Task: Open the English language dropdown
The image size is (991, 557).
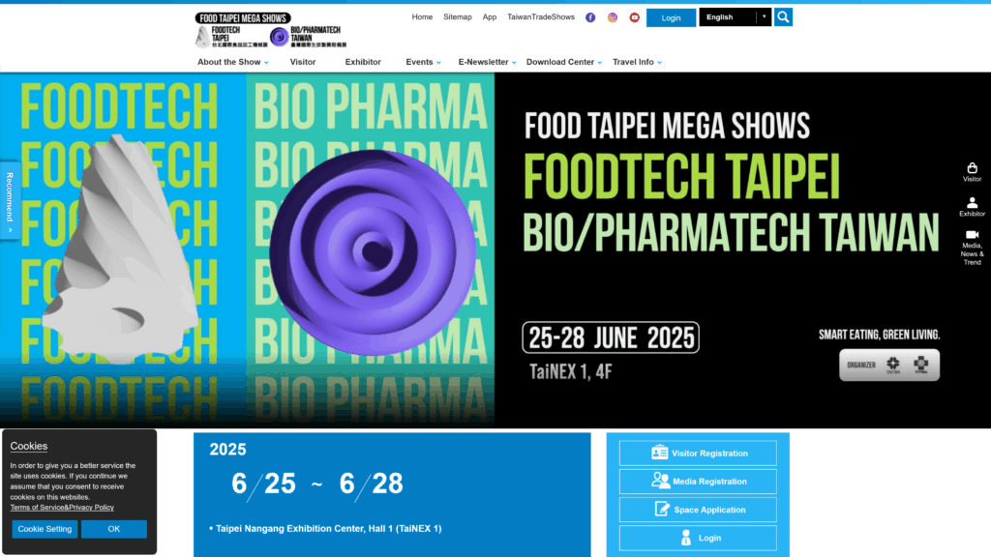Action: coord(736,17)
